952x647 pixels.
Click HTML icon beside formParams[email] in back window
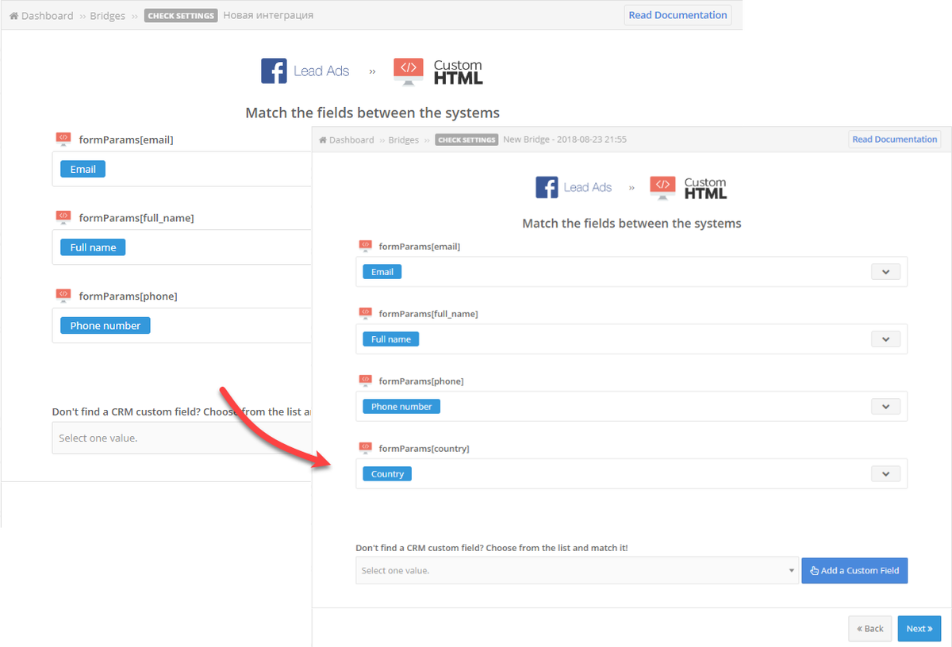pos(63,140)
